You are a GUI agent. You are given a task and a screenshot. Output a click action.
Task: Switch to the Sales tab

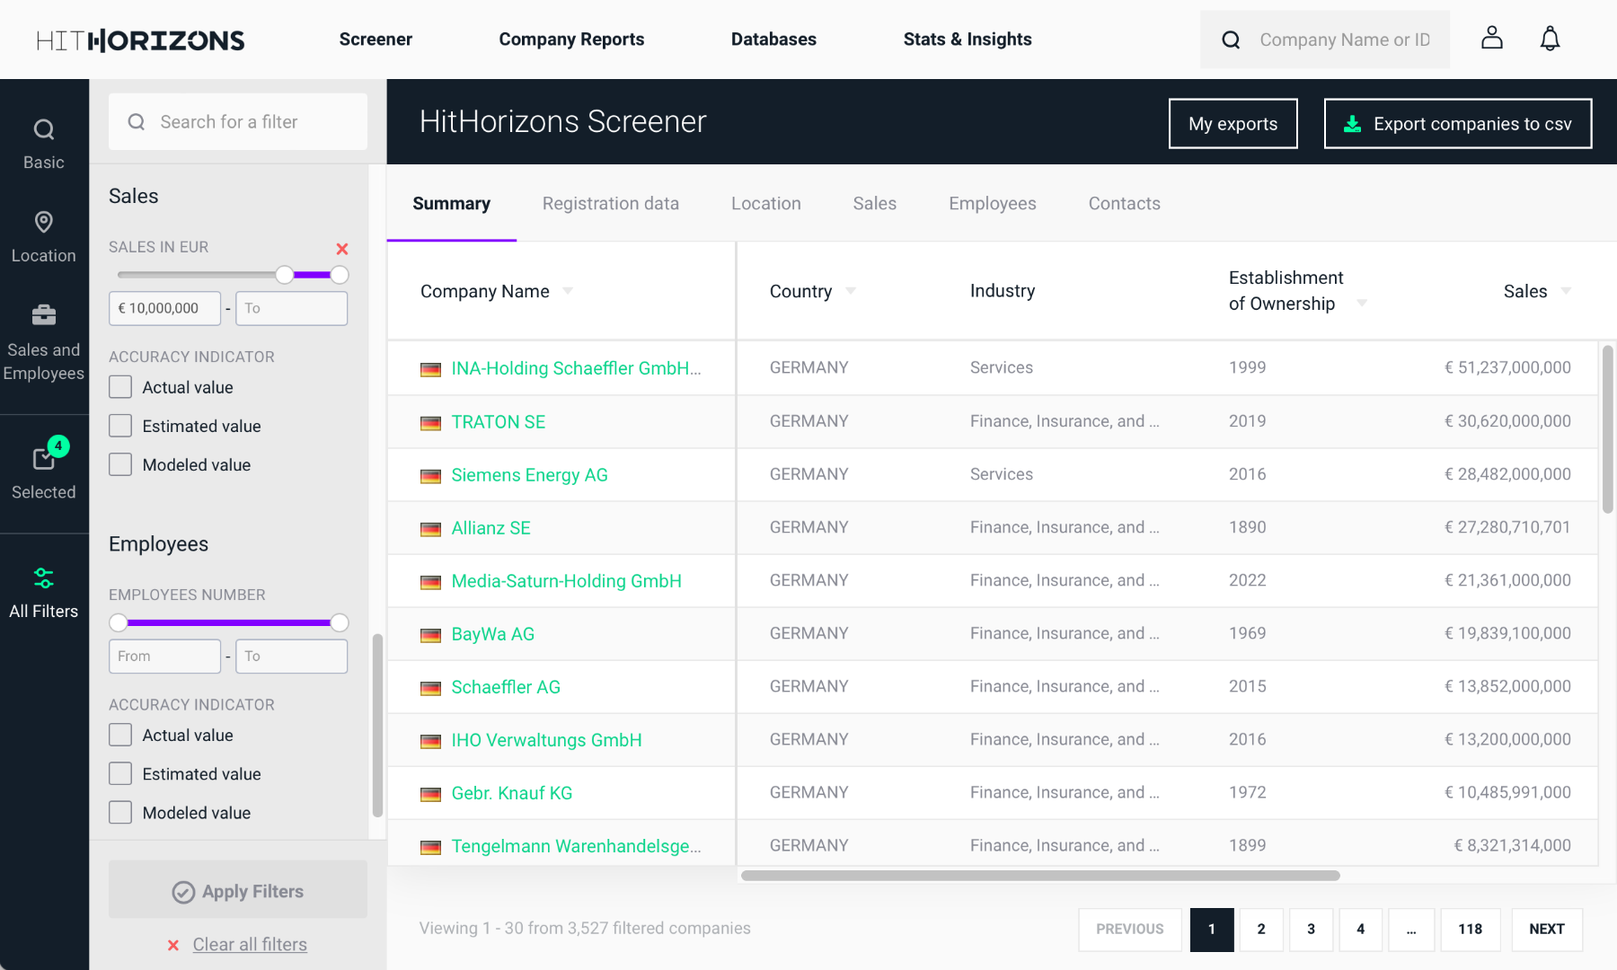[874, 203]
